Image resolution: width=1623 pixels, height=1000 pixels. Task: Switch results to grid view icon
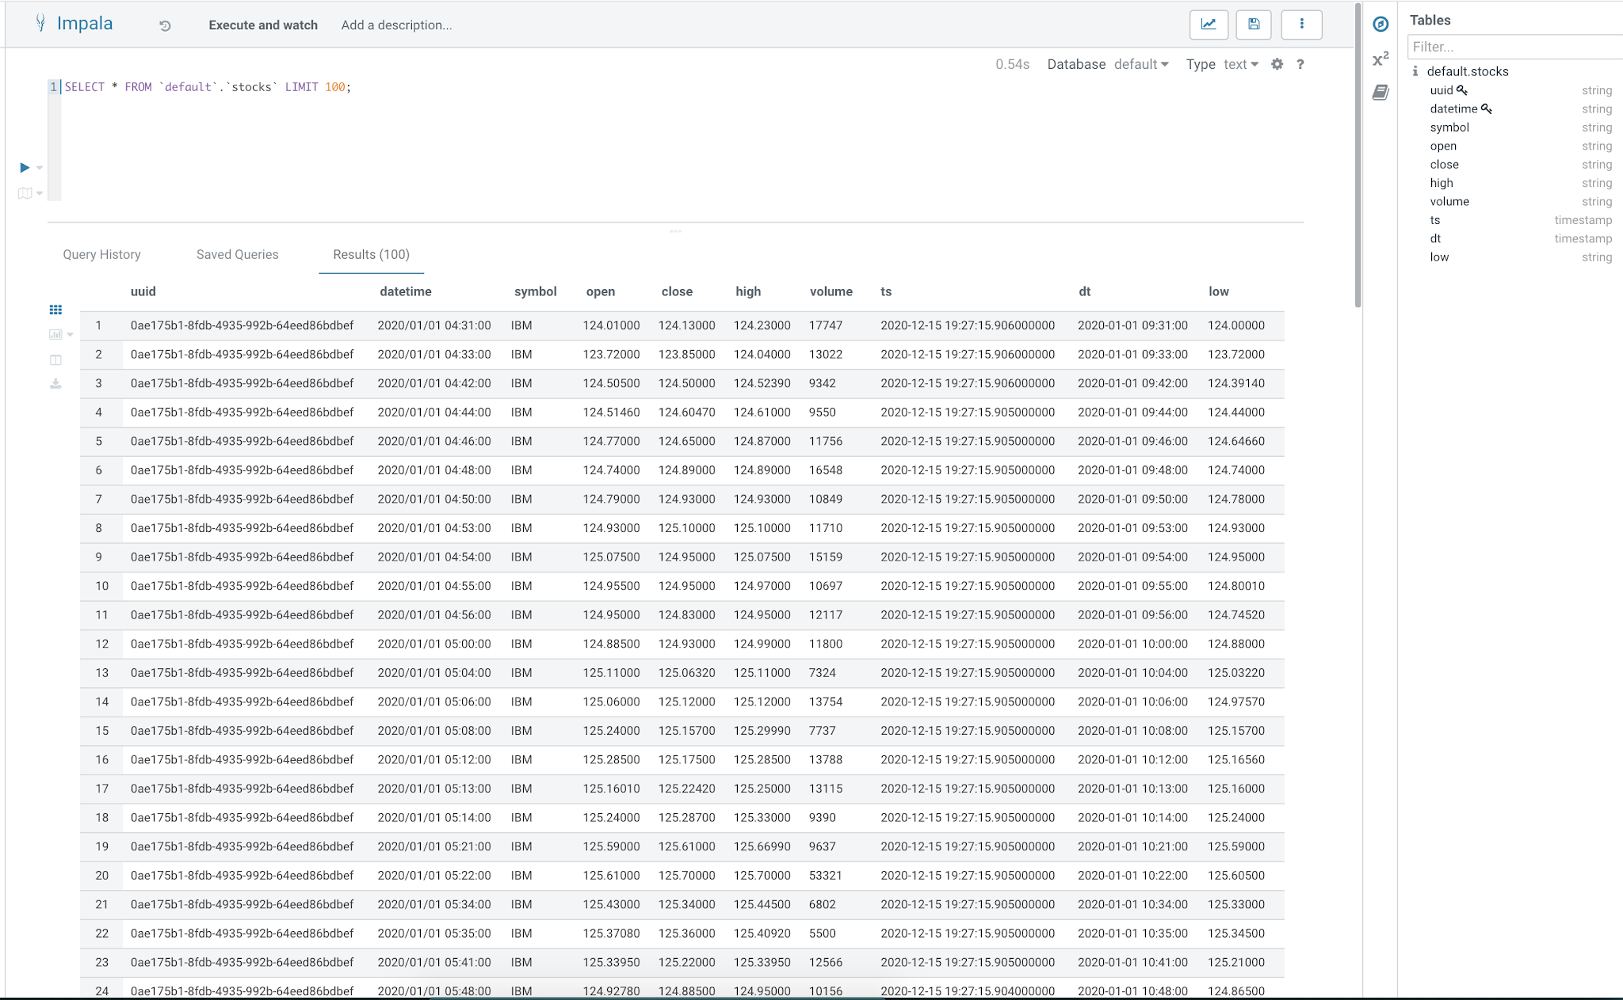55,310
